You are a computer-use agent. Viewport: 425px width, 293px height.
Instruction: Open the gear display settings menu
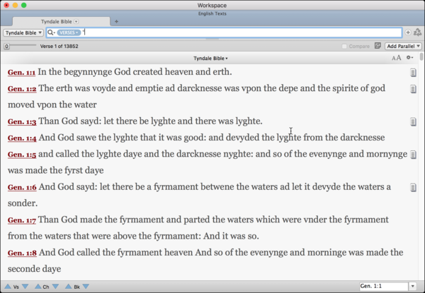[409, 58]
